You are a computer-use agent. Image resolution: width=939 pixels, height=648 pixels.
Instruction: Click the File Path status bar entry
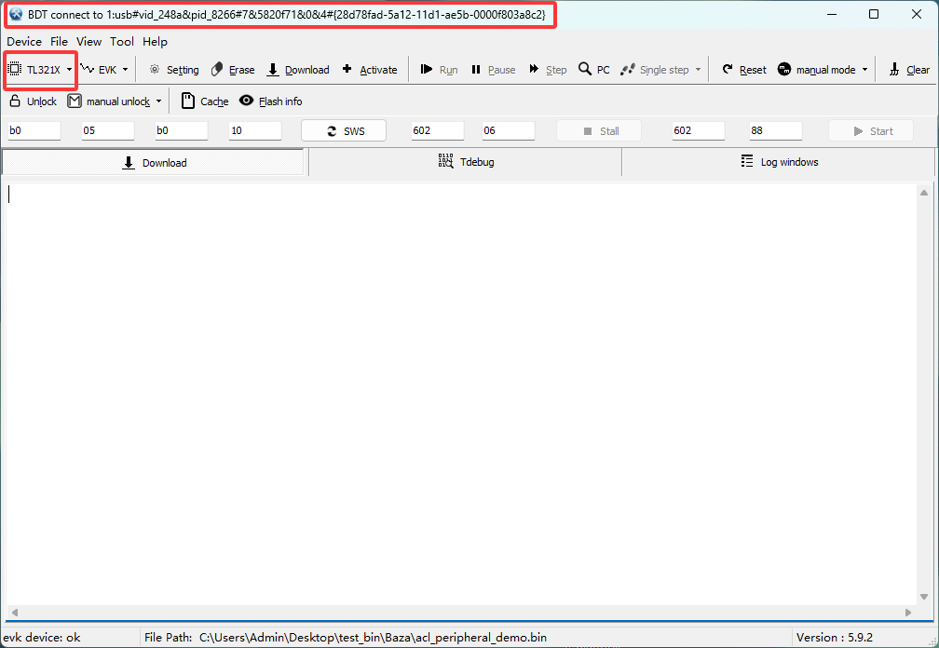tap(346, 637)
